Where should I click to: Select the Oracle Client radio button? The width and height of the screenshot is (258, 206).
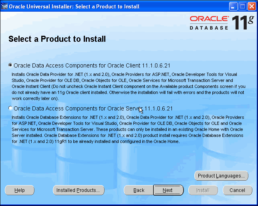10,65
